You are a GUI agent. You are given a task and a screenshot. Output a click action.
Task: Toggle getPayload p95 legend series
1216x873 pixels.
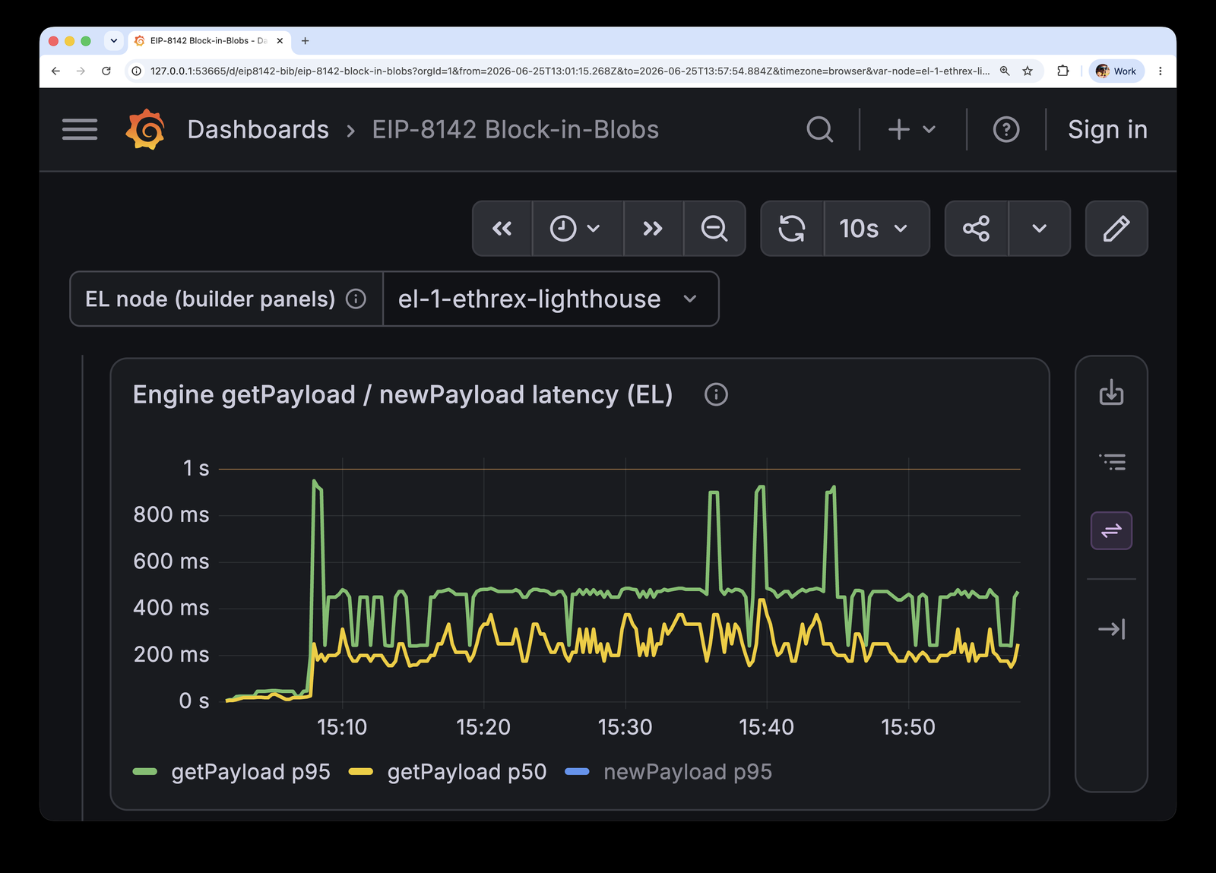click(251, 772)
